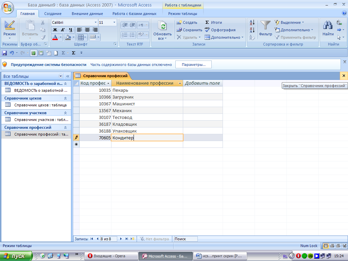Viewport: 348px width, 261px height.
Task: Toggle italic К formatting
Action: point(63,30)
